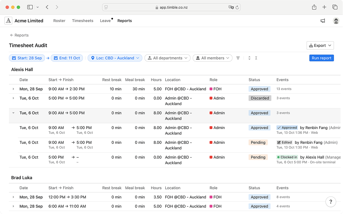Click the '13 events' text
The height and width of the screenshot is (214, 343).
click(284, 89)
